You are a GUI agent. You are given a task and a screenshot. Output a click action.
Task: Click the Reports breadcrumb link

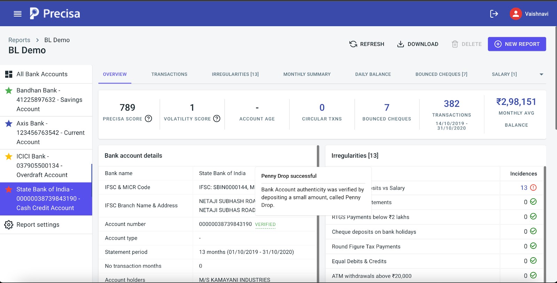pyautogui.click(x=19, y=40)
